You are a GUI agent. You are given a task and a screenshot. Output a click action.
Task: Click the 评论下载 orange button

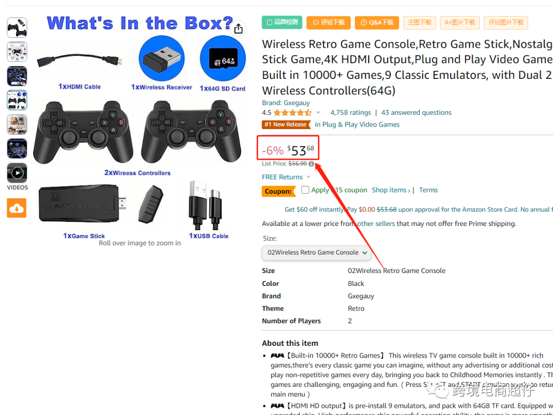(328, 23)
